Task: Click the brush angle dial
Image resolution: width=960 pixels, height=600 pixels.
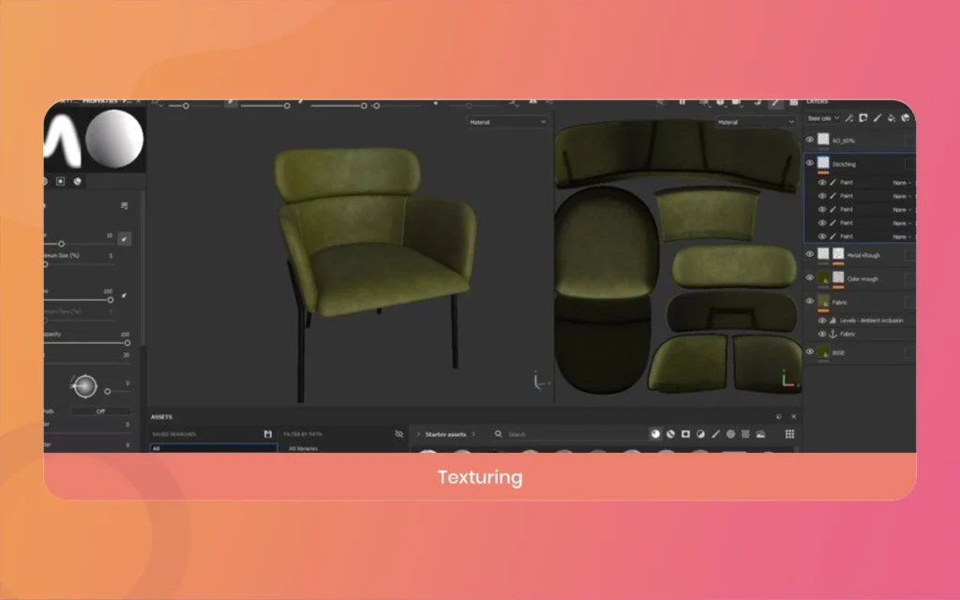Action: click(x=84, y=386)
